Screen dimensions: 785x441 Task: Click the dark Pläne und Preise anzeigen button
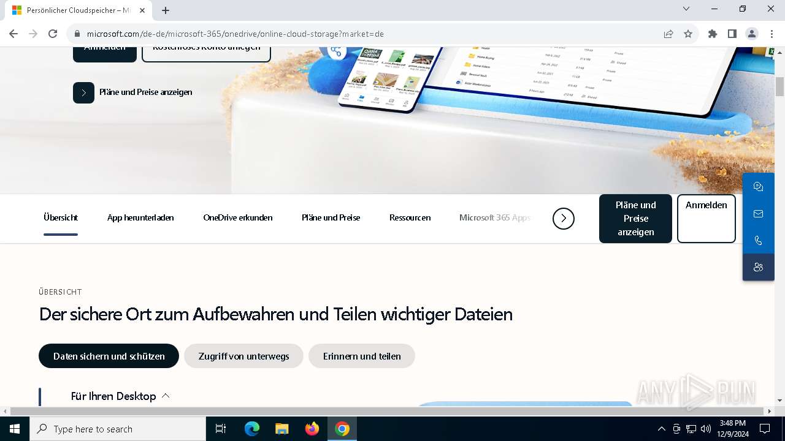pyautogui.click(x=635, y=219)
